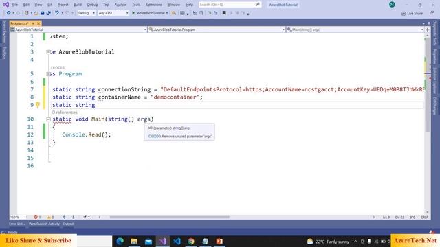Click the Hot Reload flame icon
Screen dimensions: 440x247
(x=174, y=13)
